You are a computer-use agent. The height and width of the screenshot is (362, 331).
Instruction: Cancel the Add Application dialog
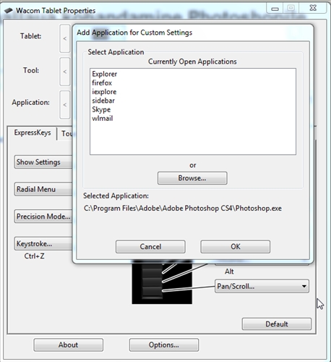150,247
